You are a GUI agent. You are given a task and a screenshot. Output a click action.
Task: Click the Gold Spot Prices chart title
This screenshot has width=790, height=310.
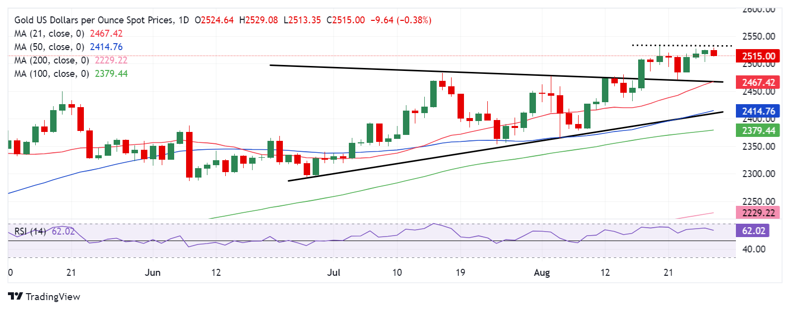(x=94, y=20)
